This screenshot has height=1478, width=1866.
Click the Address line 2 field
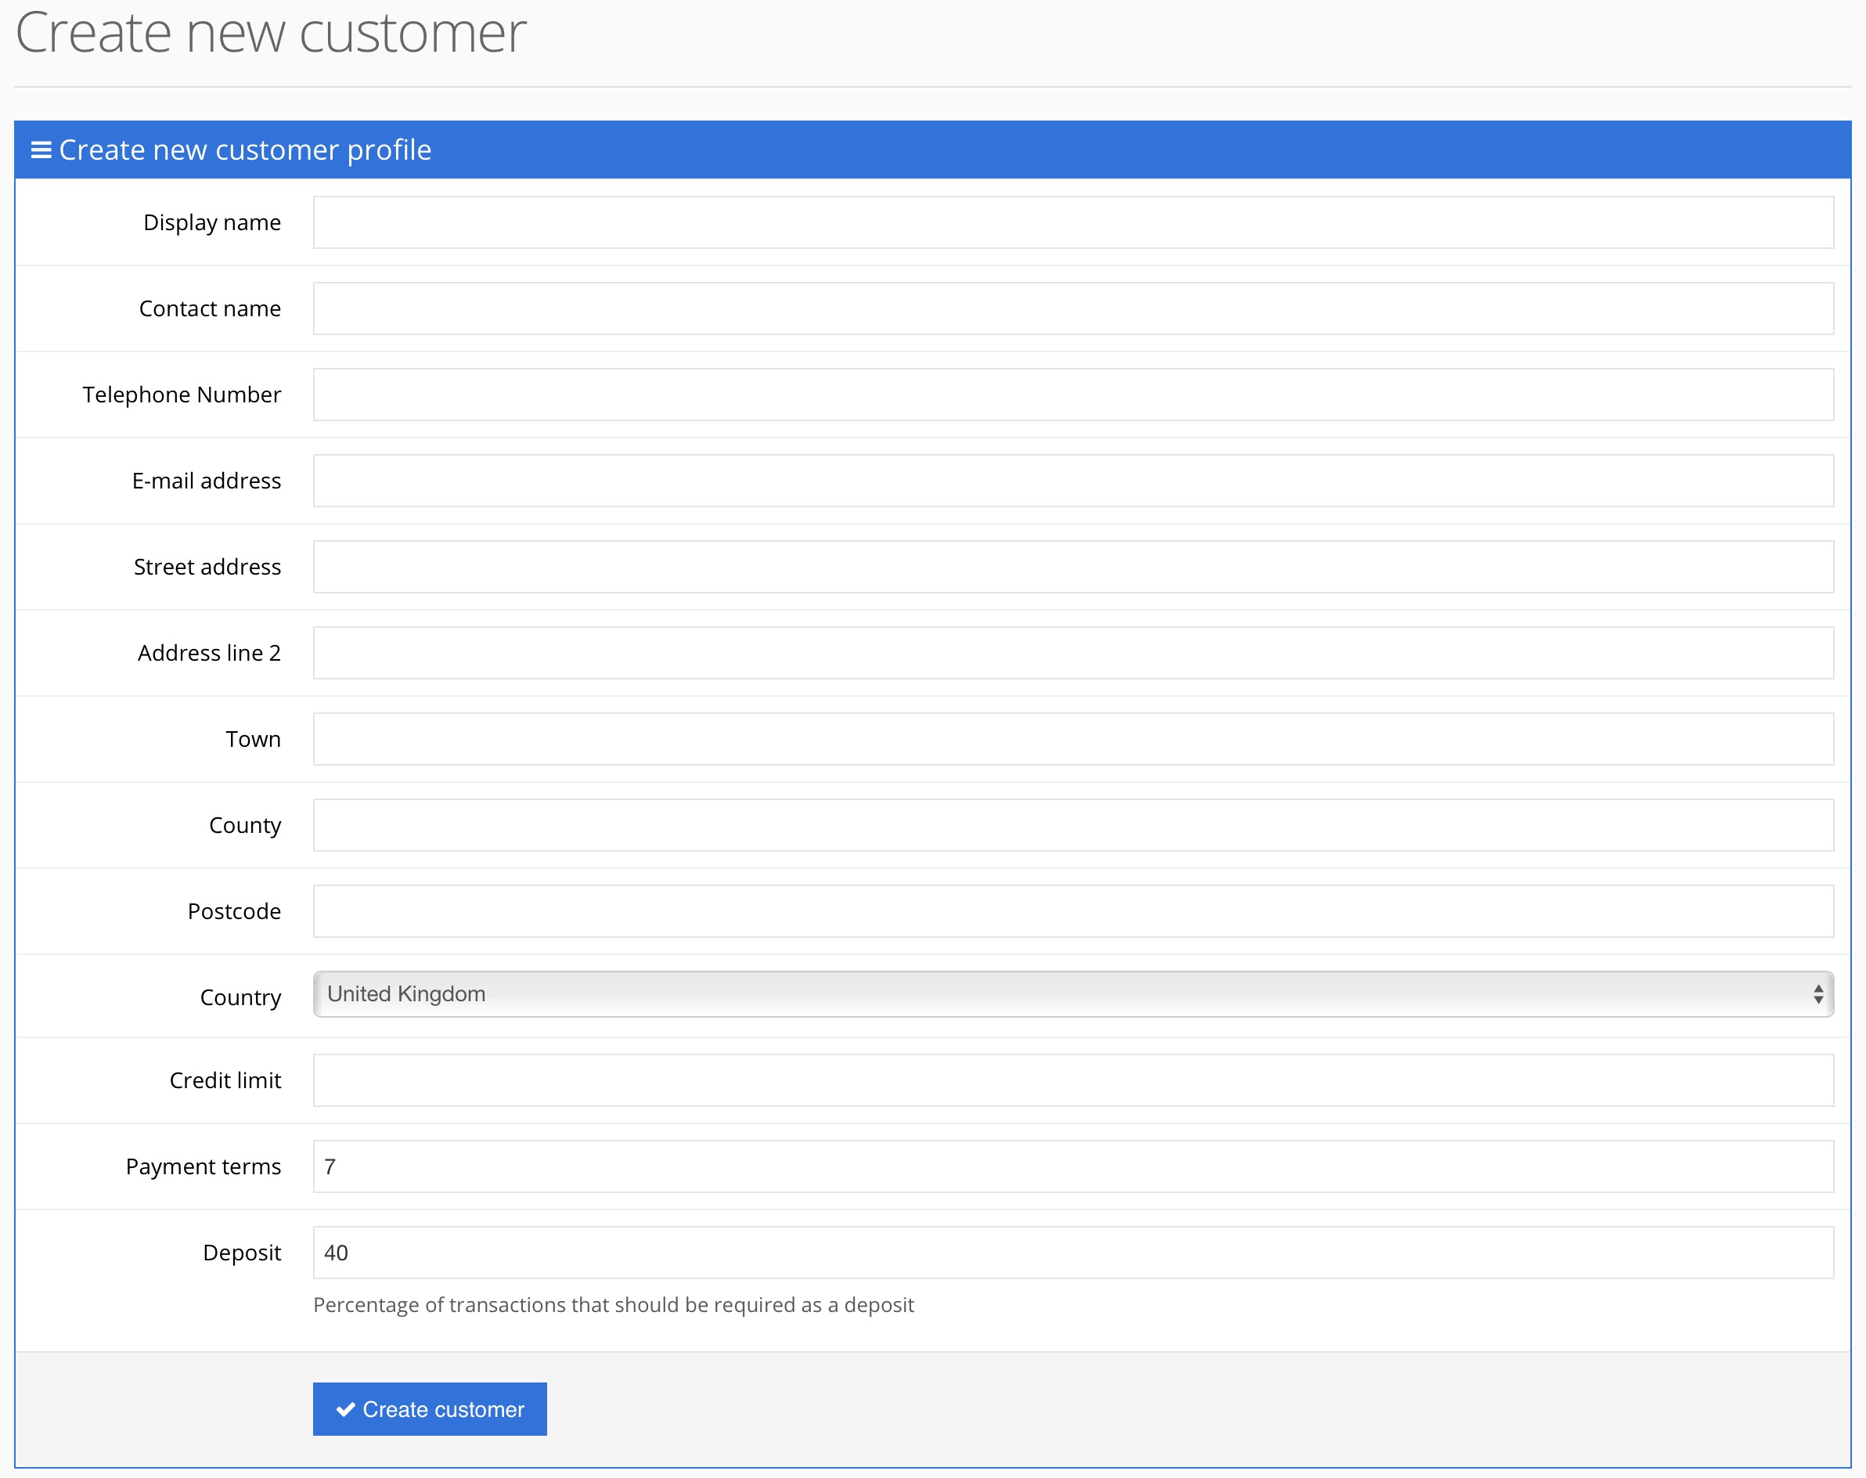tap(1072, 654)
